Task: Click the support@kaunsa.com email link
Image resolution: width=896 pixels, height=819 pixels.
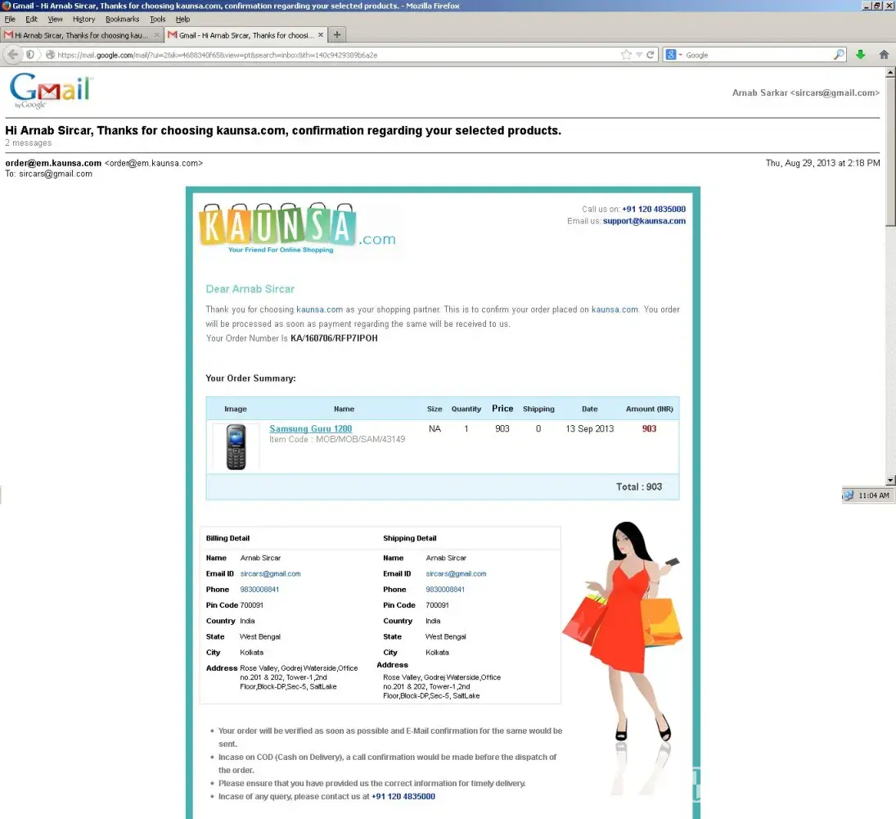Action: click(644, 221)
